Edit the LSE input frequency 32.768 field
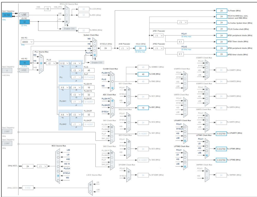 [7, 15]
